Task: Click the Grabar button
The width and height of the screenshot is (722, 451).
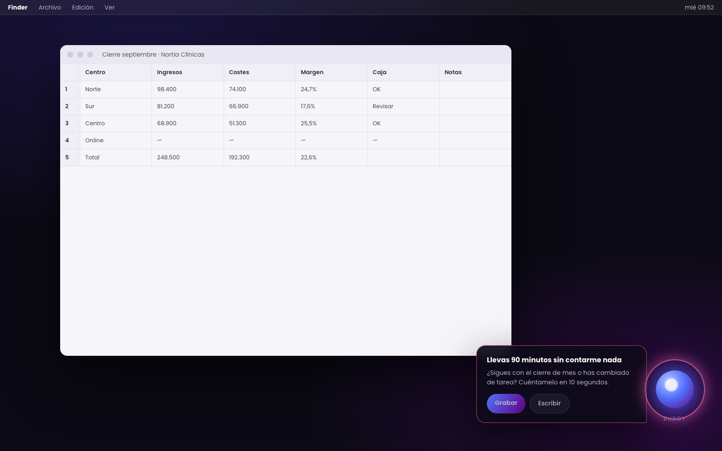Action: click(x=506, y=403)
